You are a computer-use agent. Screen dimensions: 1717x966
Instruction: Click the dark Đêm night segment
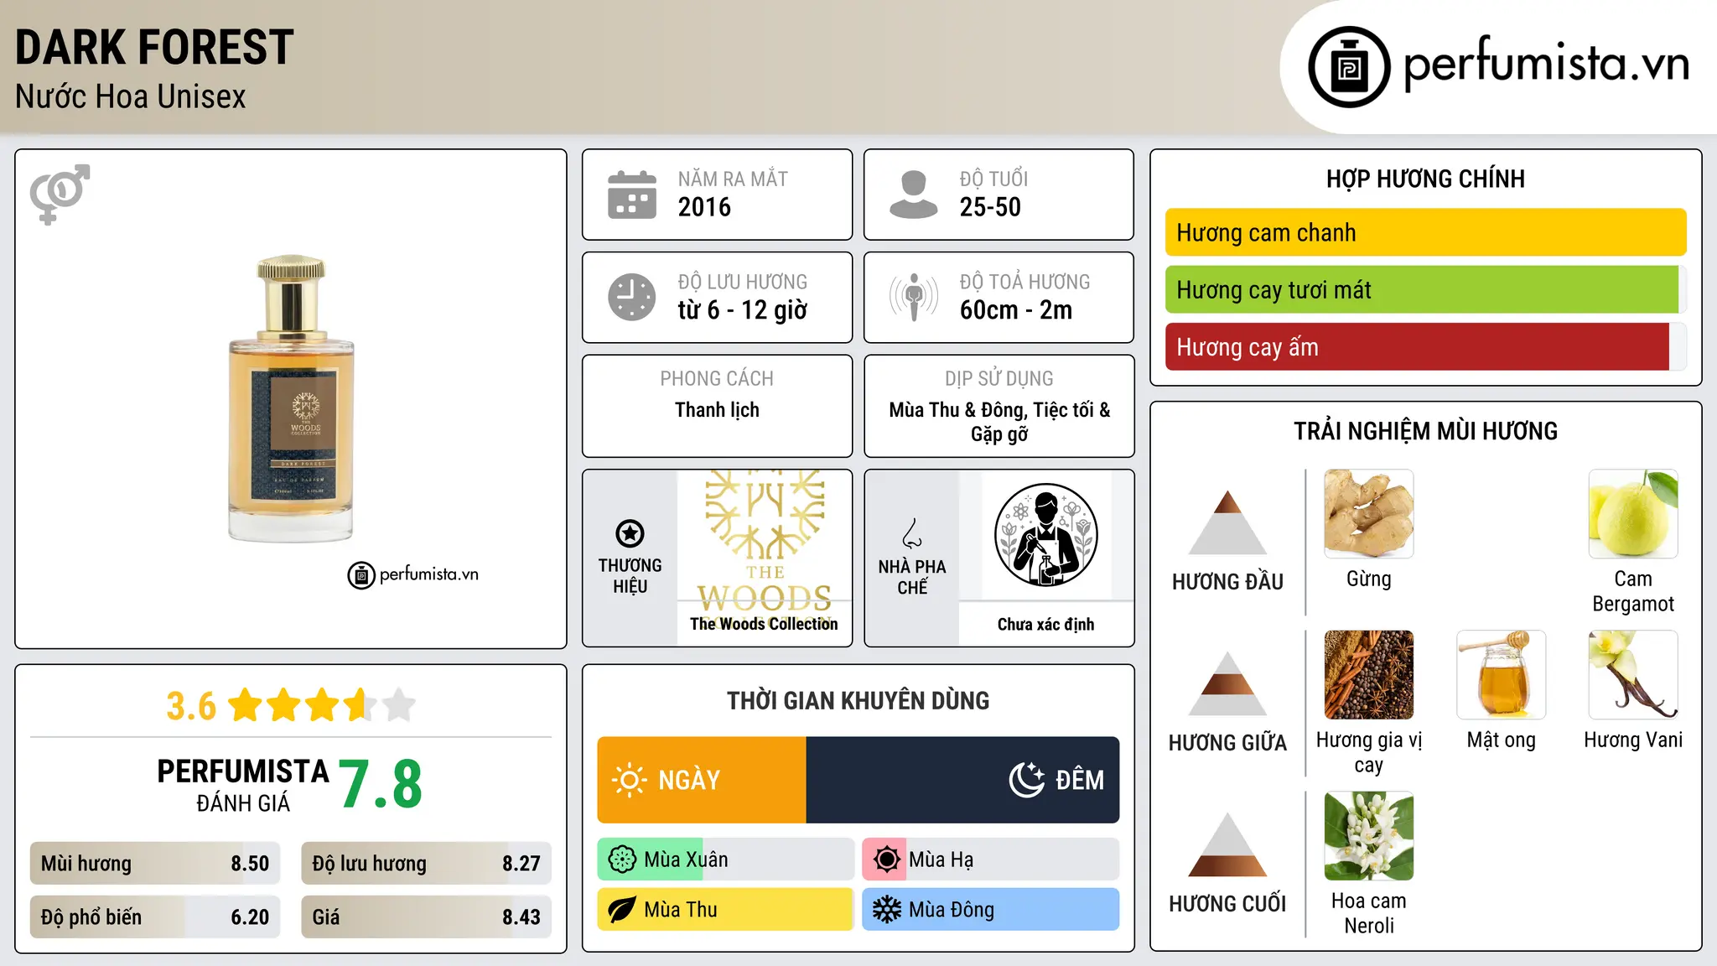[x=962, y=780]
